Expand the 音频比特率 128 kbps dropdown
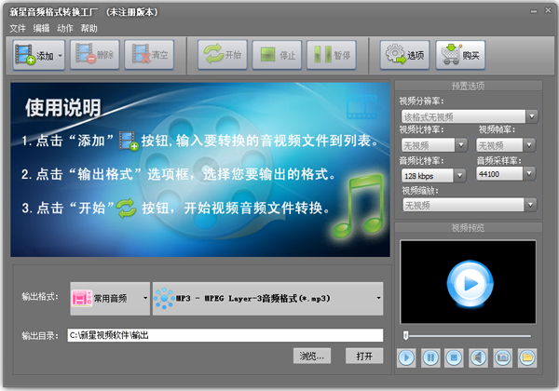The width and height of the screenshot is (559, 391). click(432, 174)
